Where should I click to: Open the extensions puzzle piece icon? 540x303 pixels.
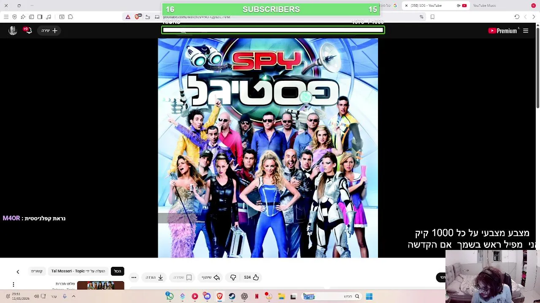click(x=70, y=17)
